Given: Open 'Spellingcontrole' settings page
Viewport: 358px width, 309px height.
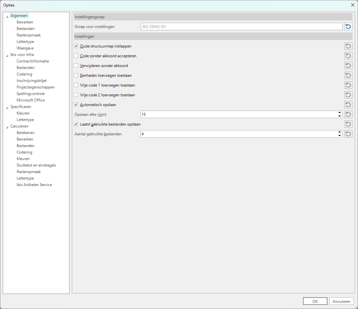Looking at the screenshot, I should pos(31,94).
